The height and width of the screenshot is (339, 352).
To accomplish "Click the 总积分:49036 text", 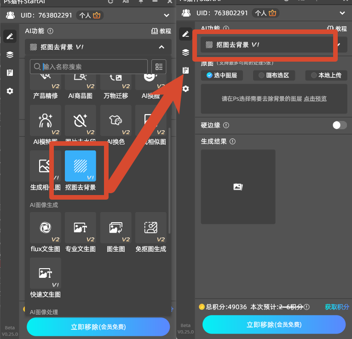I will 226,307.
